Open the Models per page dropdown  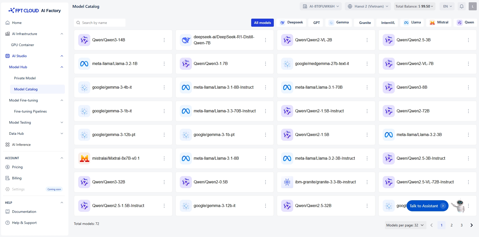(x=405, y=225)
